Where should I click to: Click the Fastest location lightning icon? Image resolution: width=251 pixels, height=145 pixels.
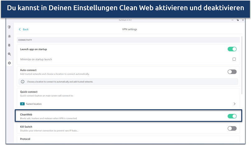click(x=22, y=104)
